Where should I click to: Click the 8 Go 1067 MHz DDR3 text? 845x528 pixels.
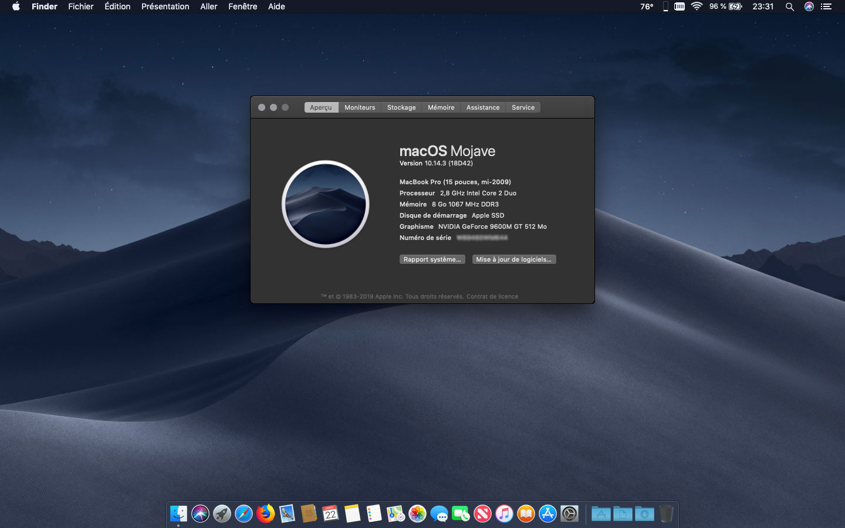tap(465, 204)
